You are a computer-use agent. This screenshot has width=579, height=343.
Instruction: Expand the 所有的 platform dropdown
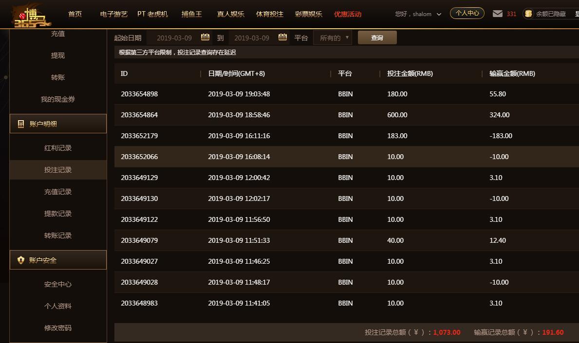(x=333, y=37)
